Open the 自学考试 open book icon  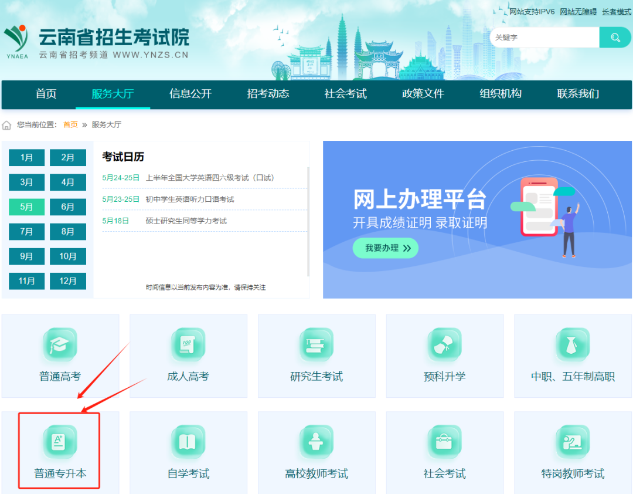tap(188, 441)
